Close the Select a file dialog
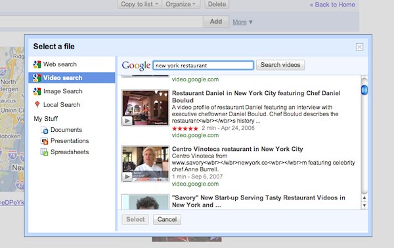 point(359,47)
